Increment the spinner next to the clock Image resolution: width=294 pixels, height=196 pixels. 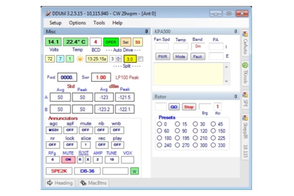[x=119, y=57]
